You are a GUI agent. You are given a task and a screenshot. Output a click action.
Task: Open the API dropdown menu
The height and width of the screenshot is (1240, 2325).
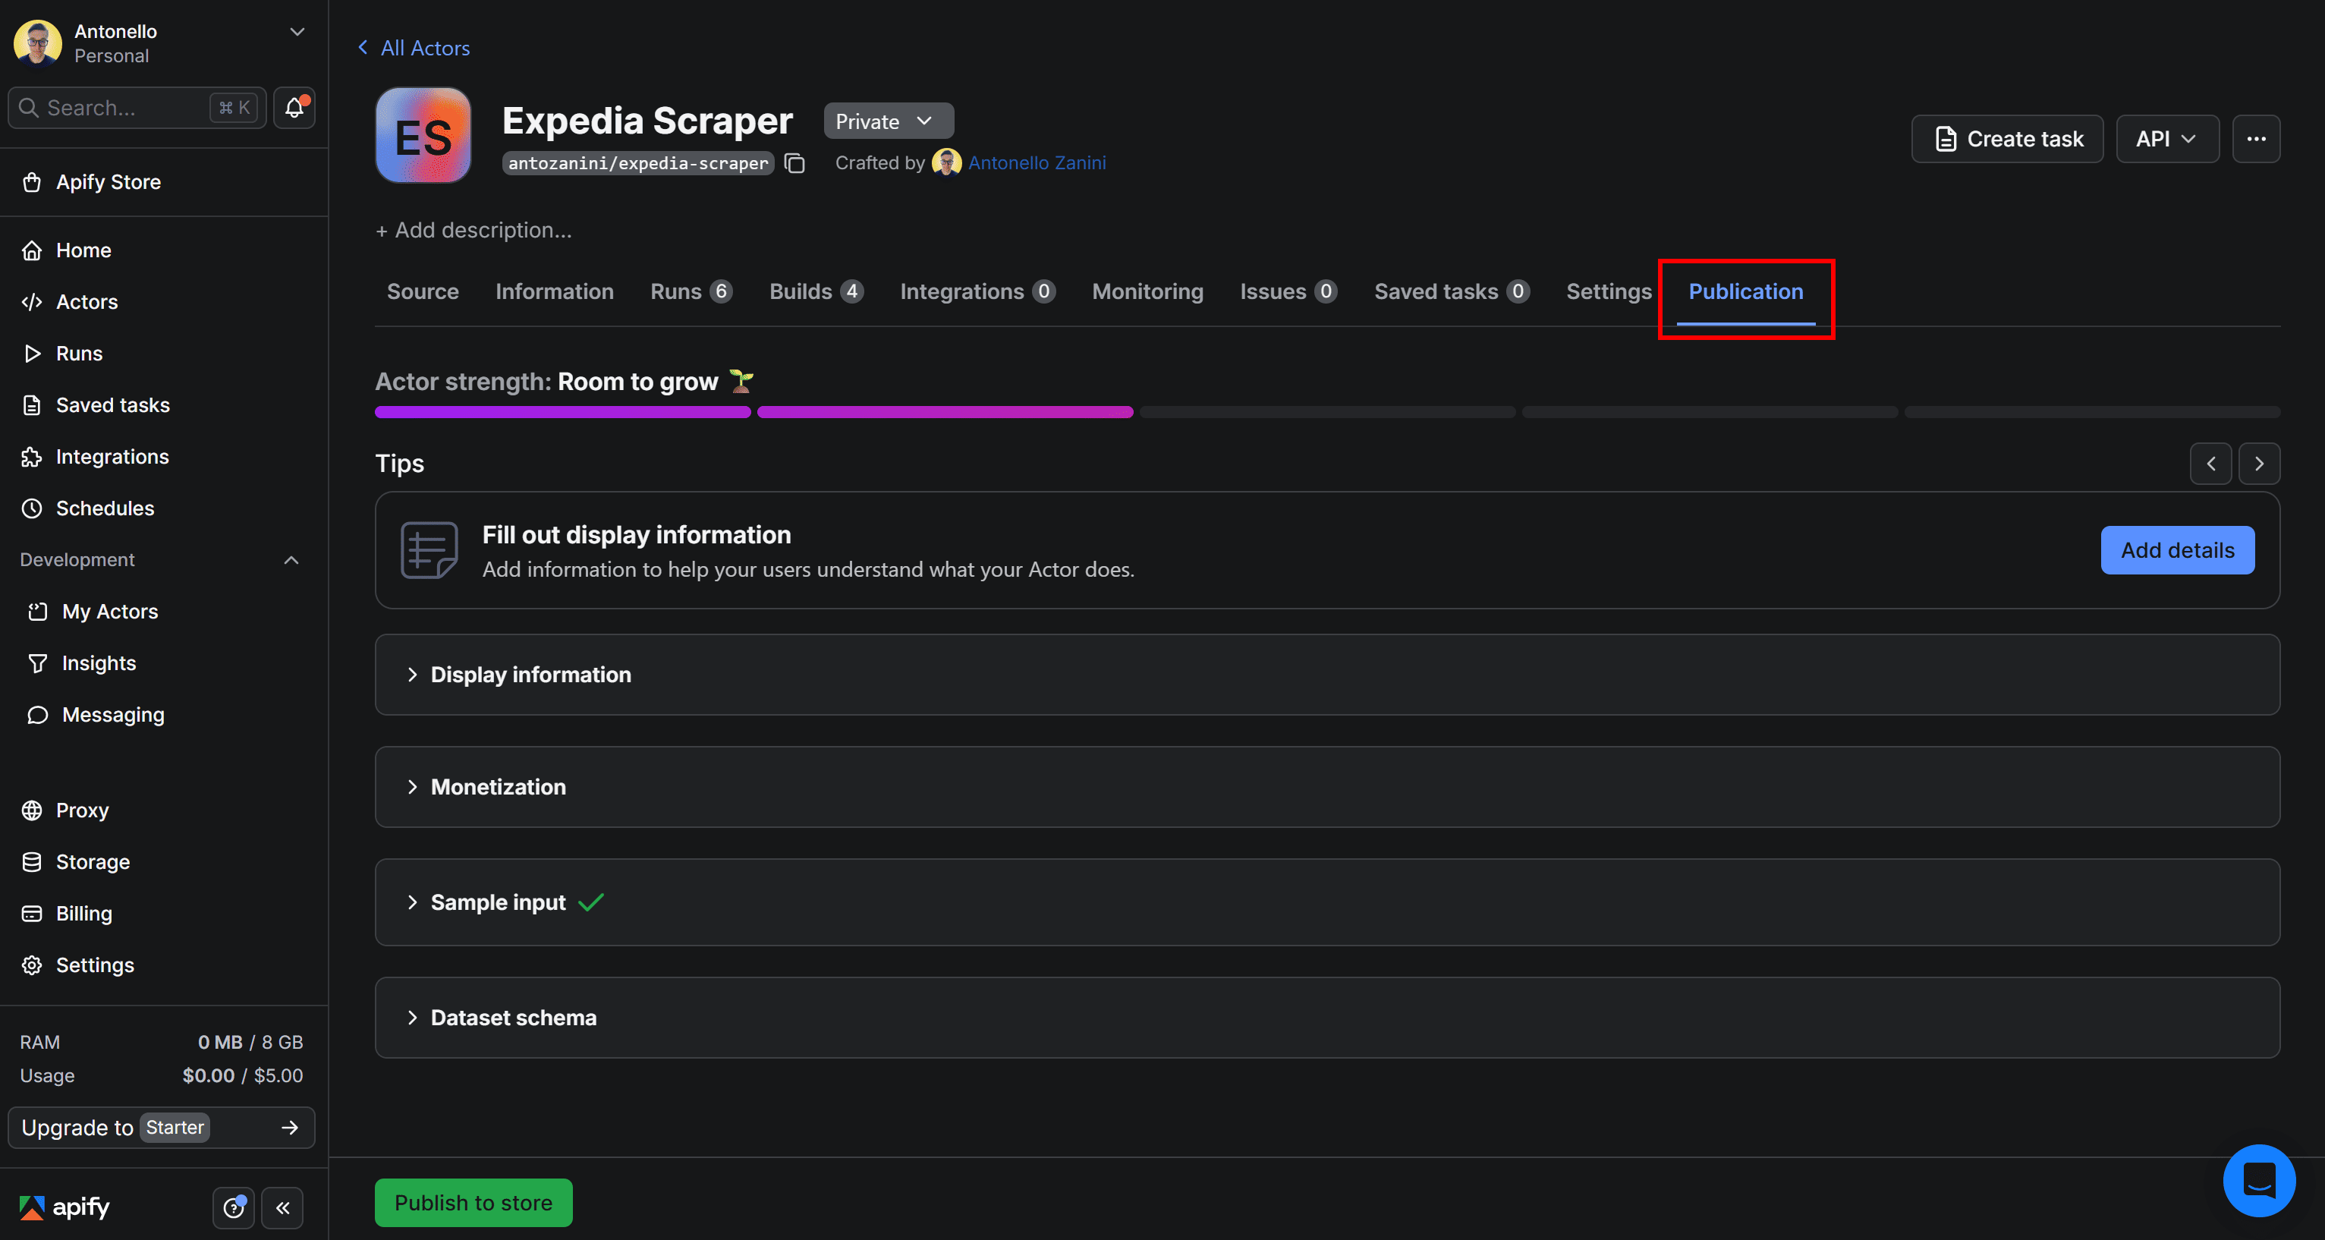point(2168,138)
